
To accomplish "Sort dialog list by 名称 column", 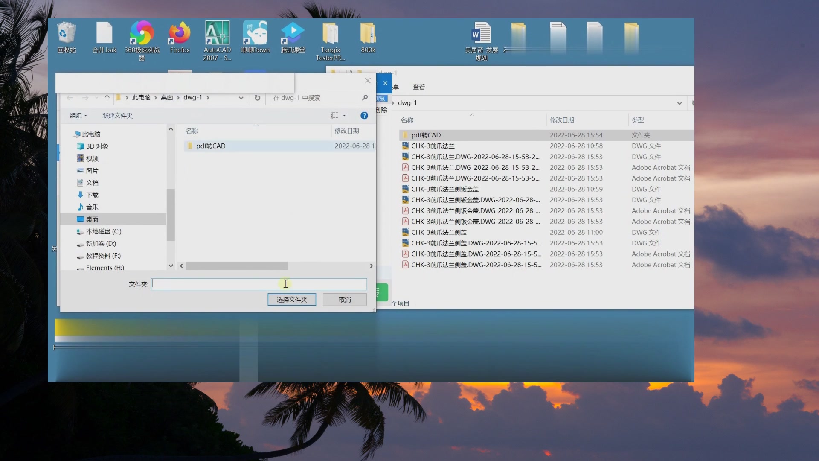I will 192,131.
